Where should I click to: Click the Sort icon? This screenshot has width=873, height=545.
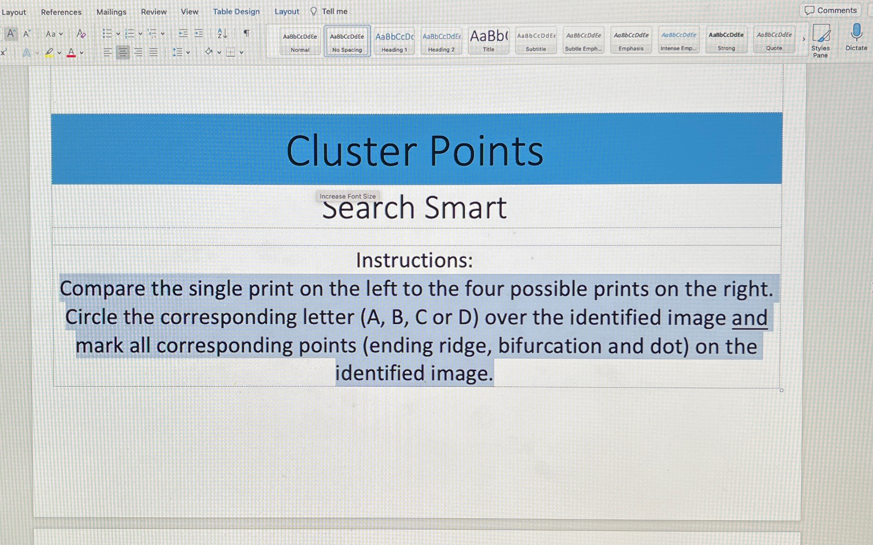222,33
